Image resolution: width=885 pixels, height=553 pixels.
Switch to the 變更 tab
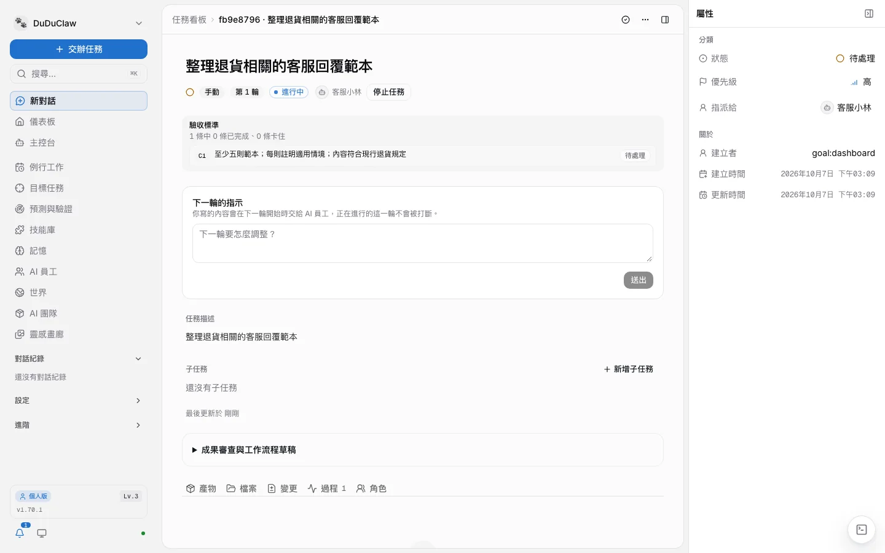[283, 488]
